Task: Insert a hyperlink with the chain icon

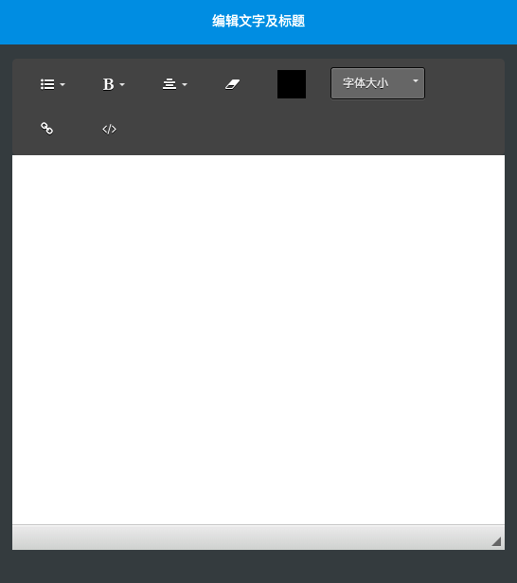Action: pyautogui.click(x=46, y=129)
